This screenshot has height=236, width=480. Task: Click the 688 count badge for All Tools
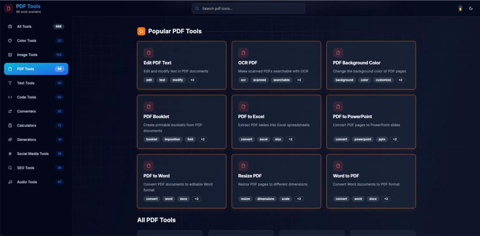[59, 27]
